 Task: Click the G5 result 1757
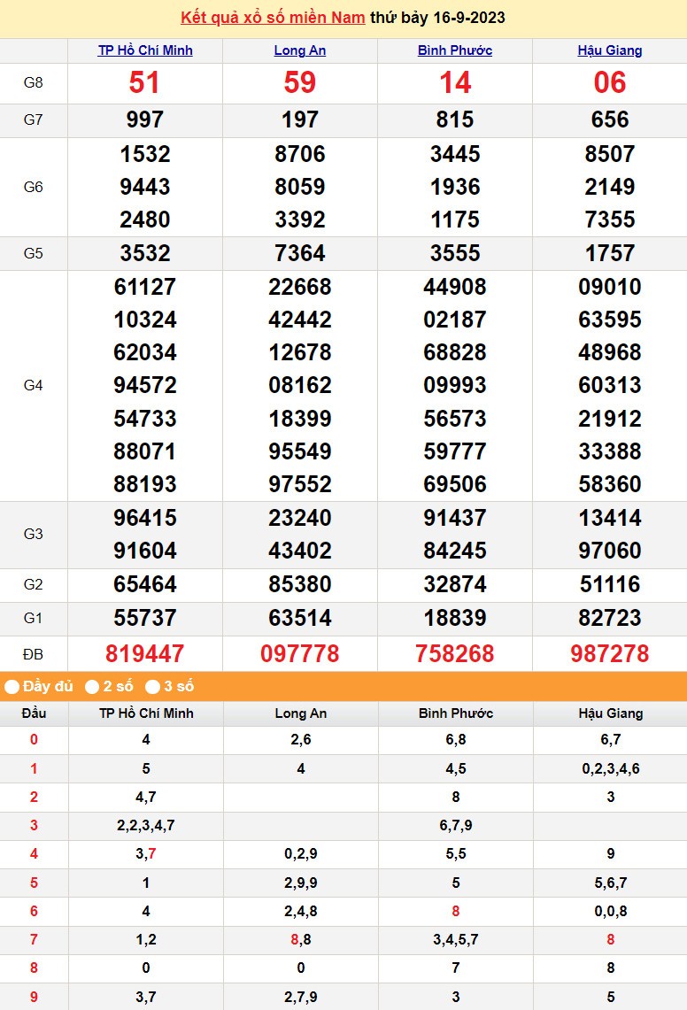(x=610, y=253)
